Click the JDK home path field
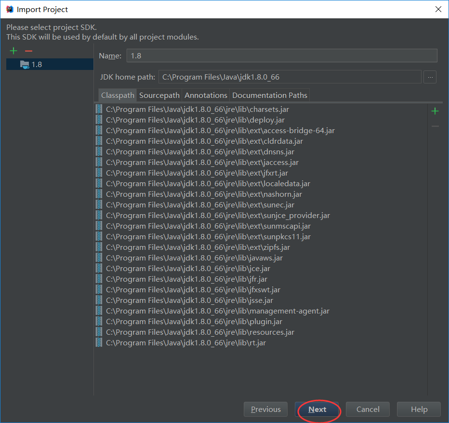Viewport: 449px width, 423px height. tap(290, 77)
